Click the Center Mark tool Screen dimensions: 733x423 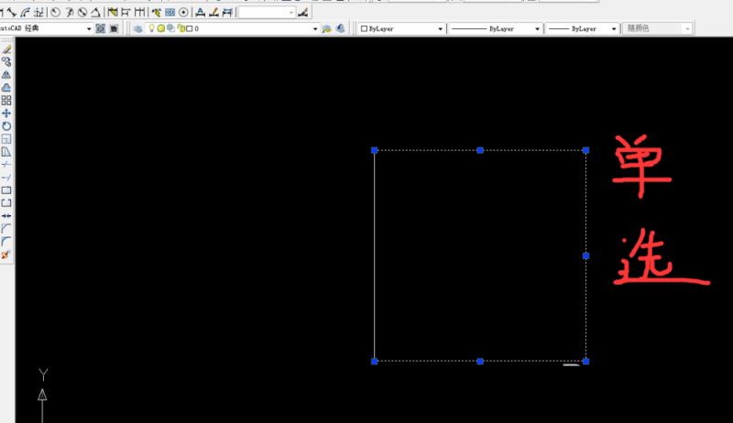point(183,13)
